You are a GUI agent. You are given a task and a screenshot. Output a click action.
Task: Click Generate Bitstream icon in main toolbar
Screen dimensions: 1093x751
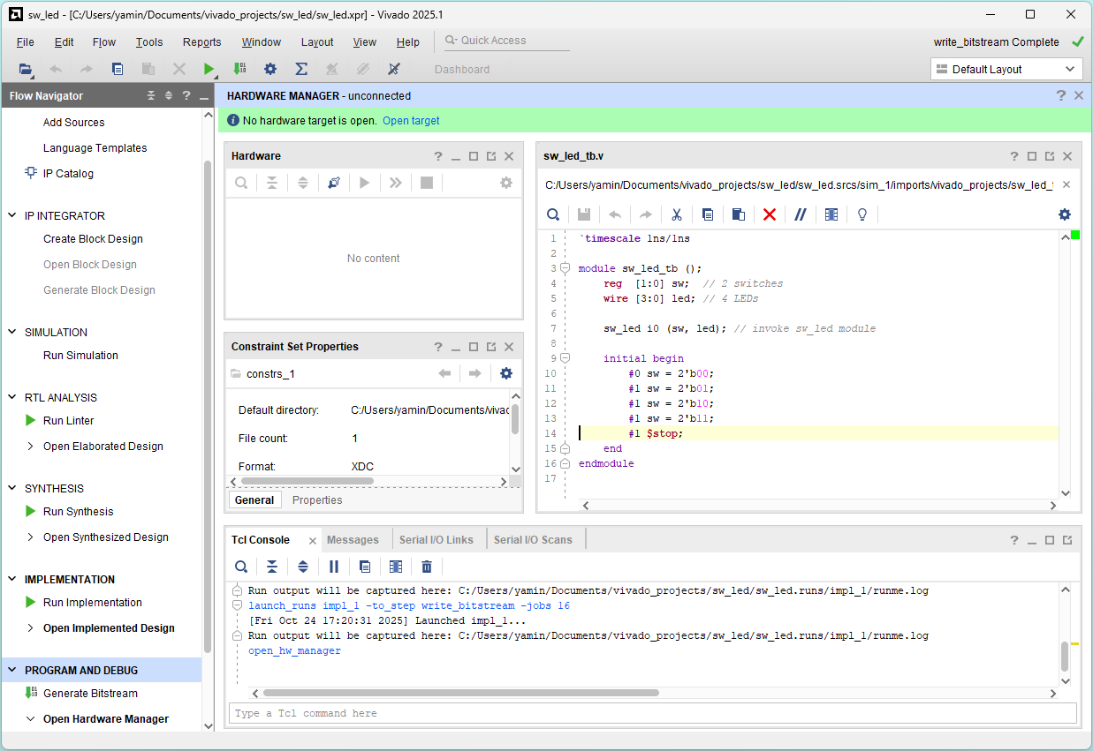point(239,69)
